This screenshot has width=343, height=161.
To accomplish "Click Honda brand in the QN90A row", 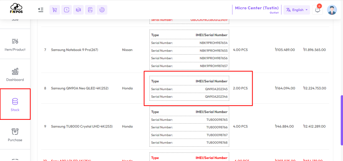I will [127, 88].
